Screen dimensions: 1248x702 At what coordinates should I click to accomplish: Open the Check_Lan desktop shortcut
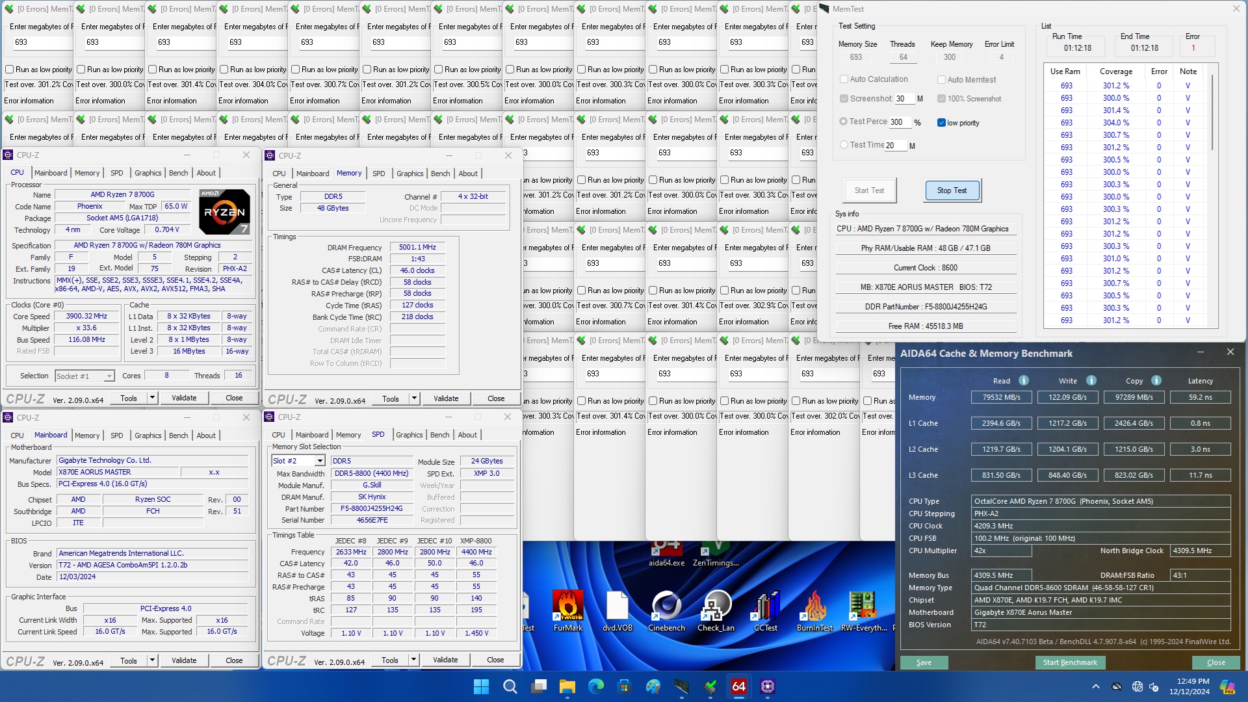tap(716, 611)
